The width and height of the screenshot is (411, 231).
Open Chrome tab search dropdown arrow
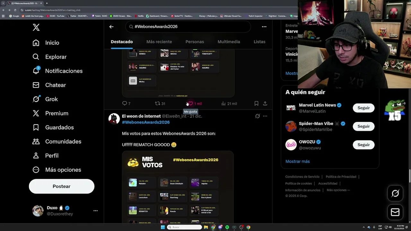[3, 3]
